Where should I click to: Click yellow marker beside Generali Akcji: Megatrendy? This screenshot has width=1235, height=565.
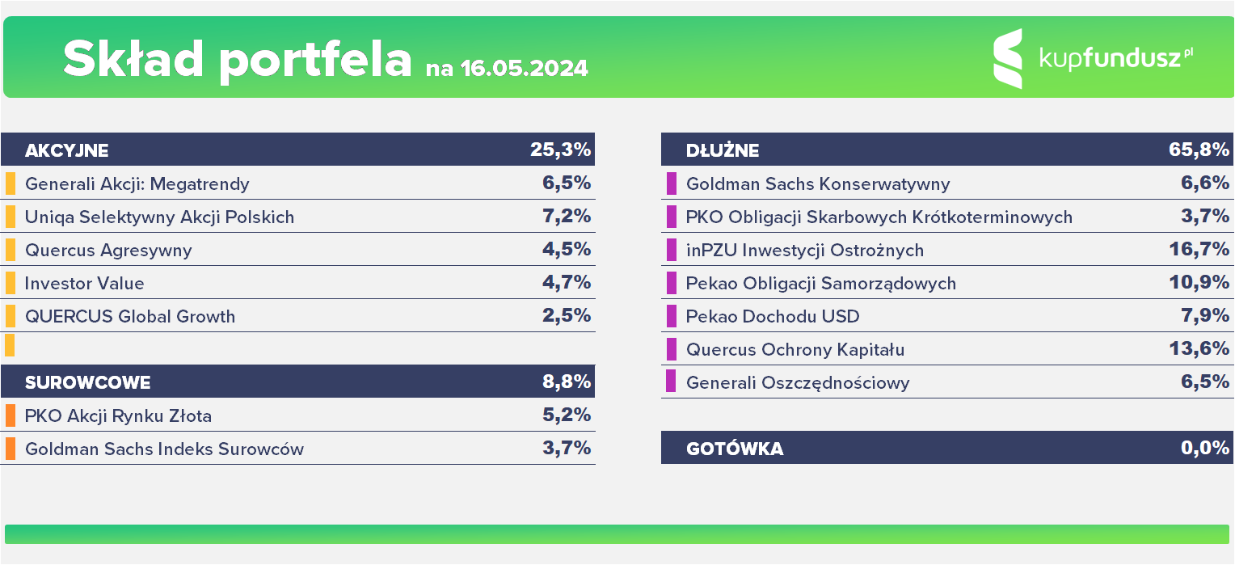(x=10, y=183)
